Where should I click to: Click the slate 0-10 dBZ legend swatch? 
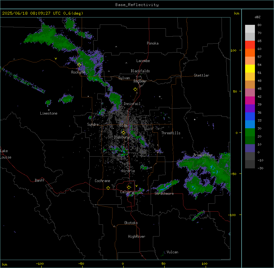click(x=250, y=148)
